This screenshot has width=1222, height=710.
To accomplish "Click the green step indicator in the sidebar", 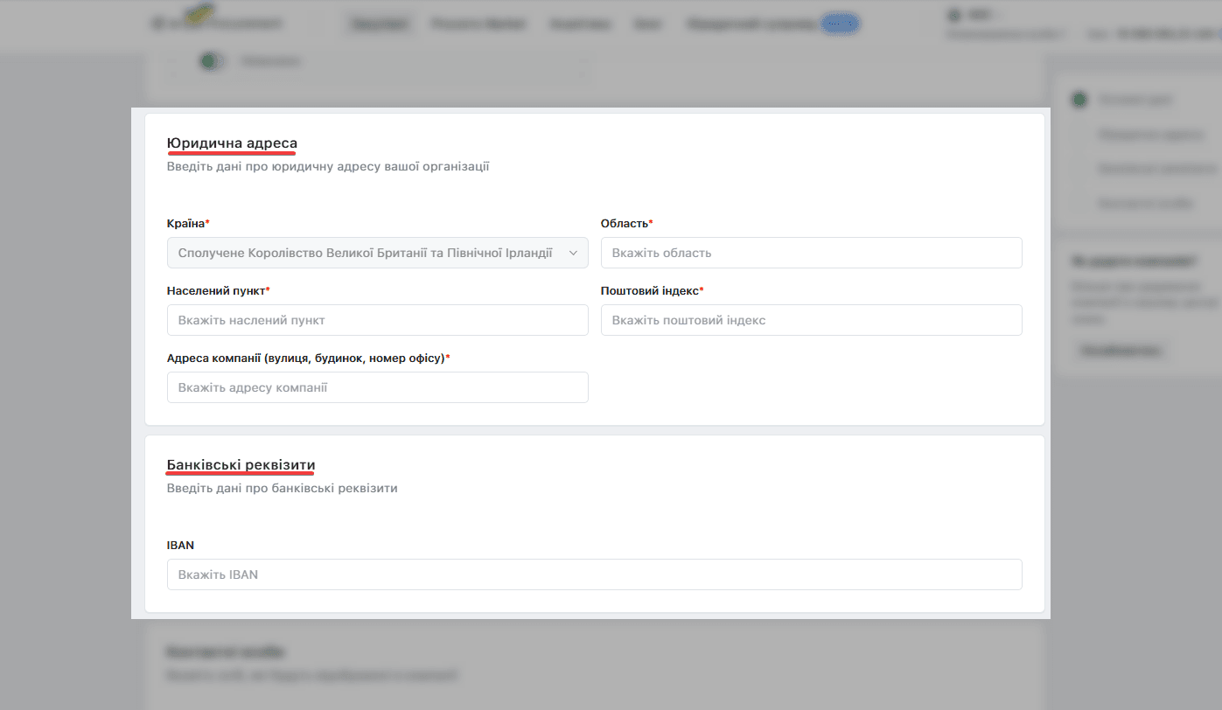I will [1080, 100].
